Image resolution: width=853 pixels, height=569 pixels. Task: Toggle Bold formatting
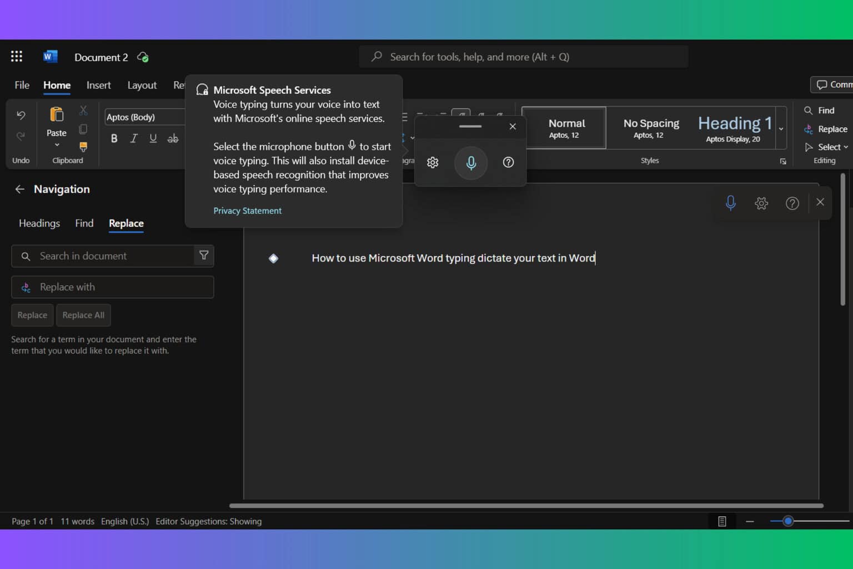pyautogui.click(x=114, y=138)
